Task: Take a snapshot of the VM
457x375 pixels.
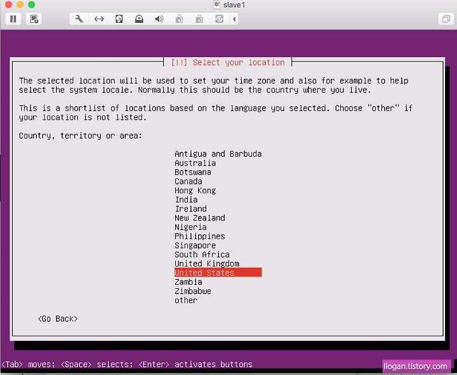Action: point(34,19)
